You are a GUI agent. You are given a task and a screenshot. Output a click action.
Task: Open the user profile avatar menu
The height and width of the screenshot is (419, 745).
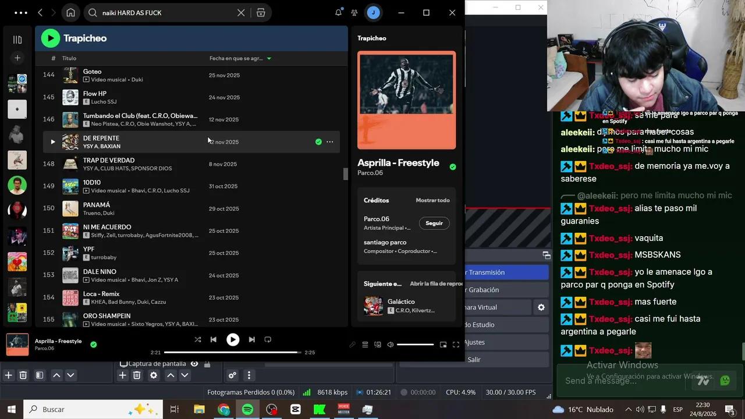pyautogui.click(x=373, y=13)
